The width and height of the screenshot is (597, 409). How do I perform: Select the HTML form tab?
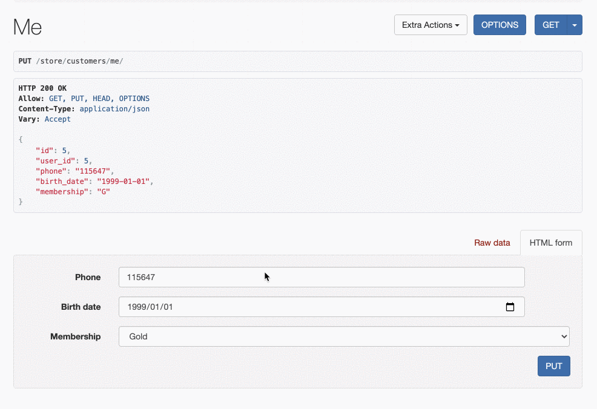550,243
